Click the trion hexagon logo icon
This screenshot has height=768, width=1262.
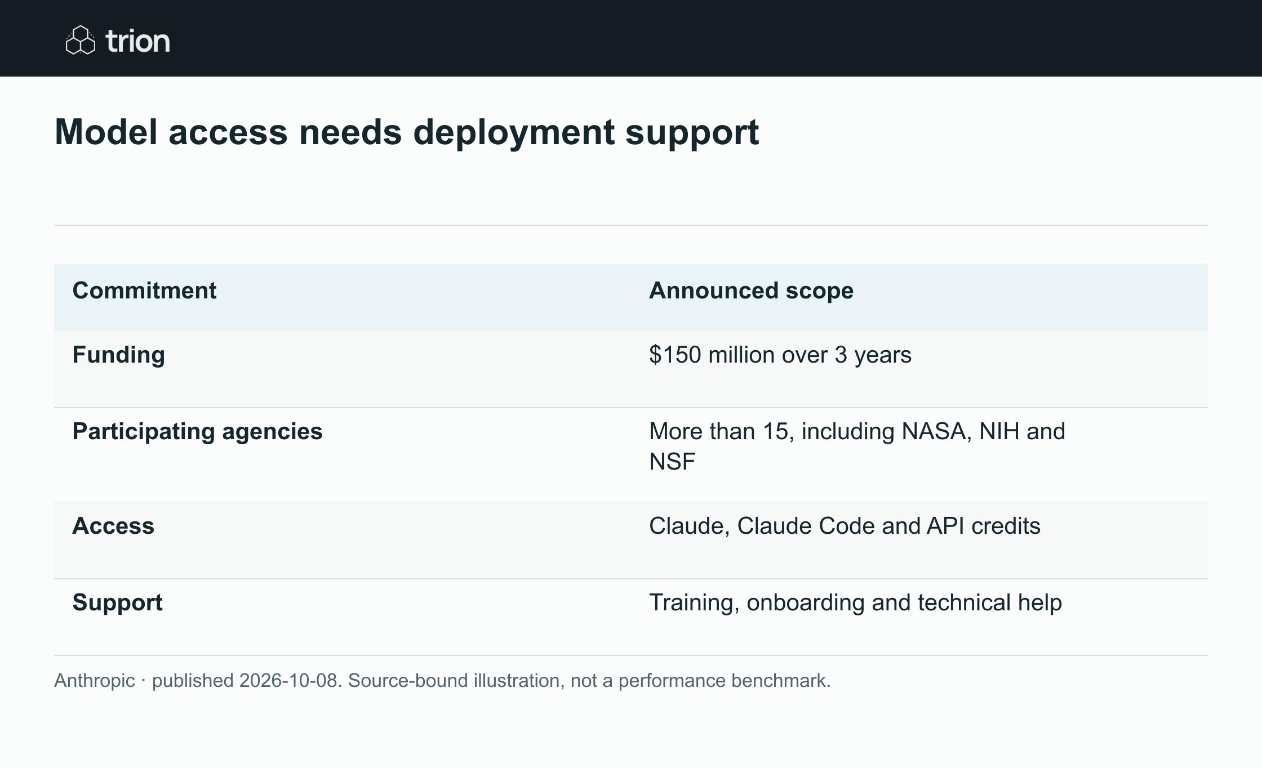point(81,40)
